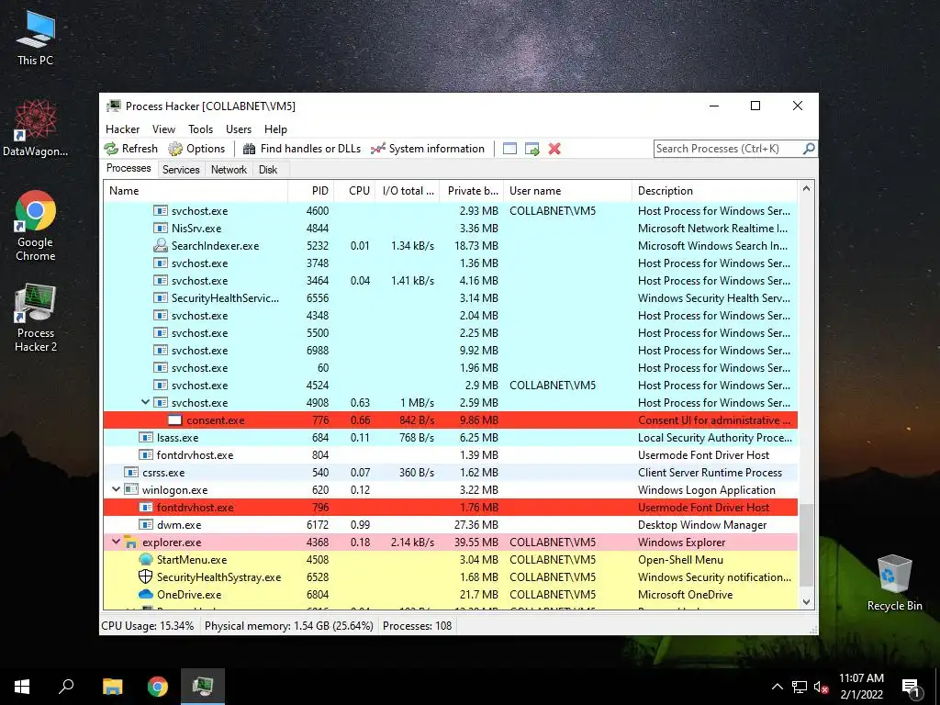Sort by the Name column header
Image resolution: width=940 pixels, height=705 pixels.
point(196,191)
